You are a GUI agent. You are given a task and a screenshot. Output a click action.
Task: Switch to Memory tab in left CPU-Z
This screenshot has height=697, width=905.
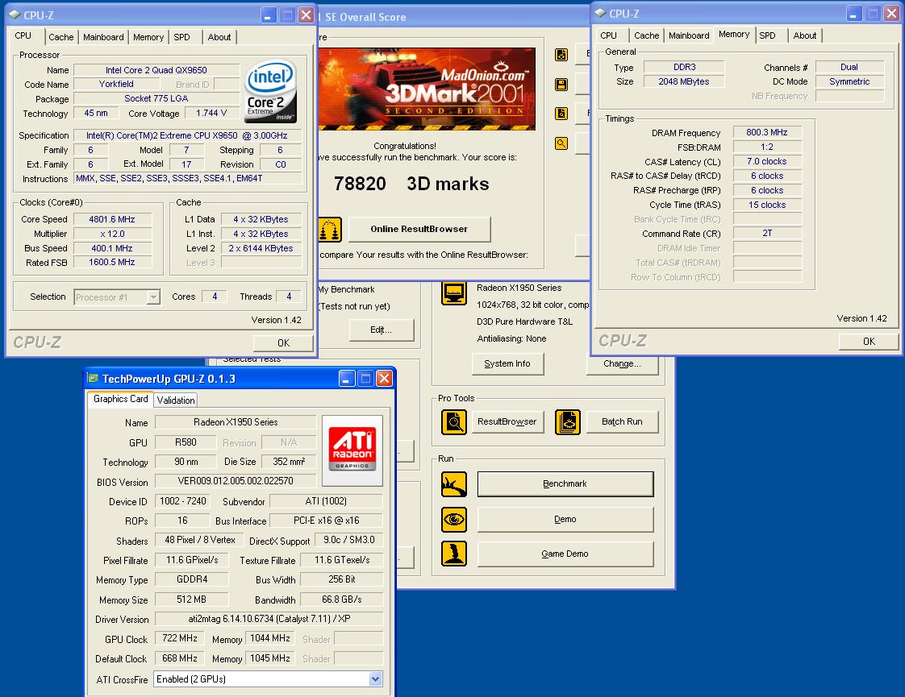tap(148, 37)
